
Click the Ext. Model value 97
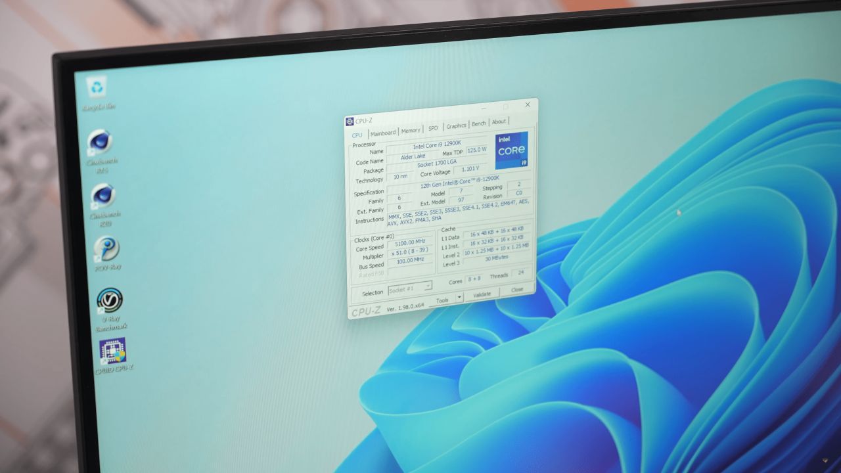[x=461, y=200]
